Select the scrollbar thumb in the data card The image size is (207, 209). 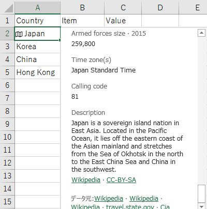point(201,193)
